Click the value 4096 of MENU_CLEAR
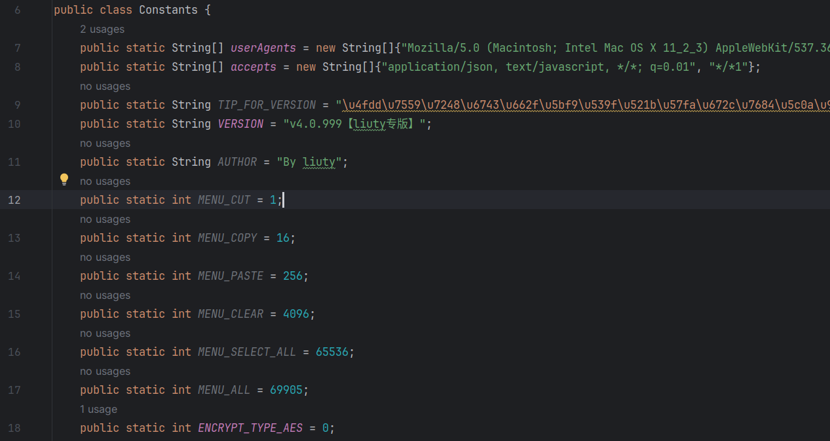 pyautogui.click(x=296, y=315)
